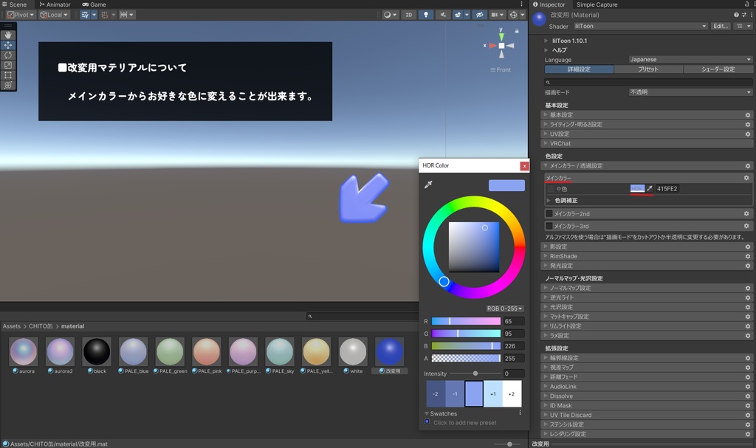Open the シェーダー設定 tab
This screenshot has height=448, width=756.
pos(718,69)
